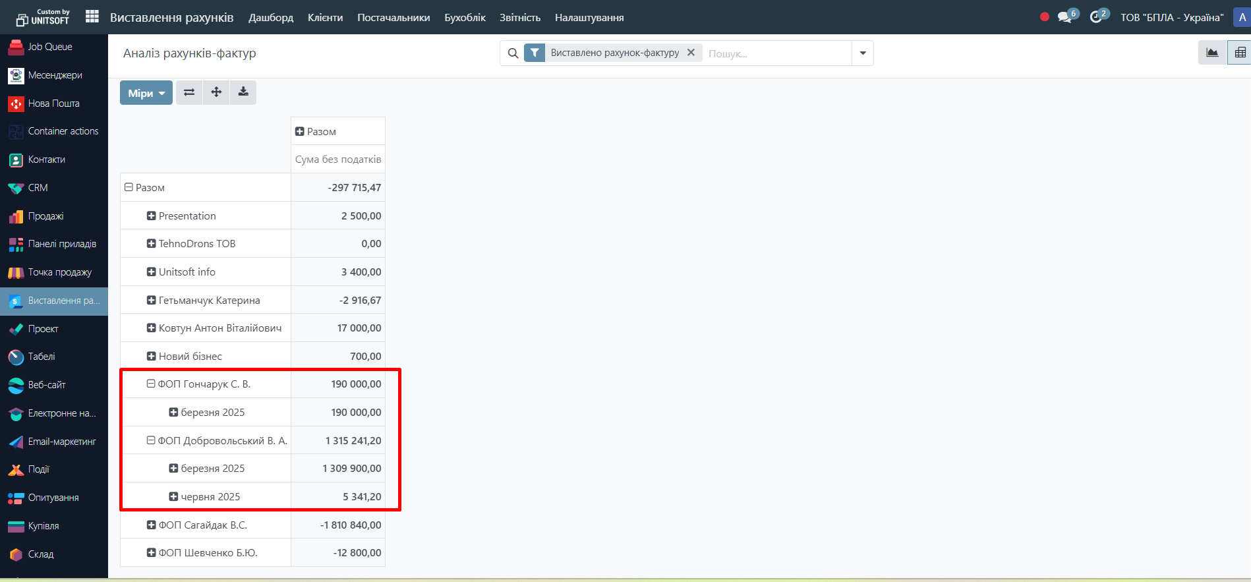Sort by Сума без податків column header
Screen dimensions: 1251x582
pyautogui.click(x=338, y=160)
